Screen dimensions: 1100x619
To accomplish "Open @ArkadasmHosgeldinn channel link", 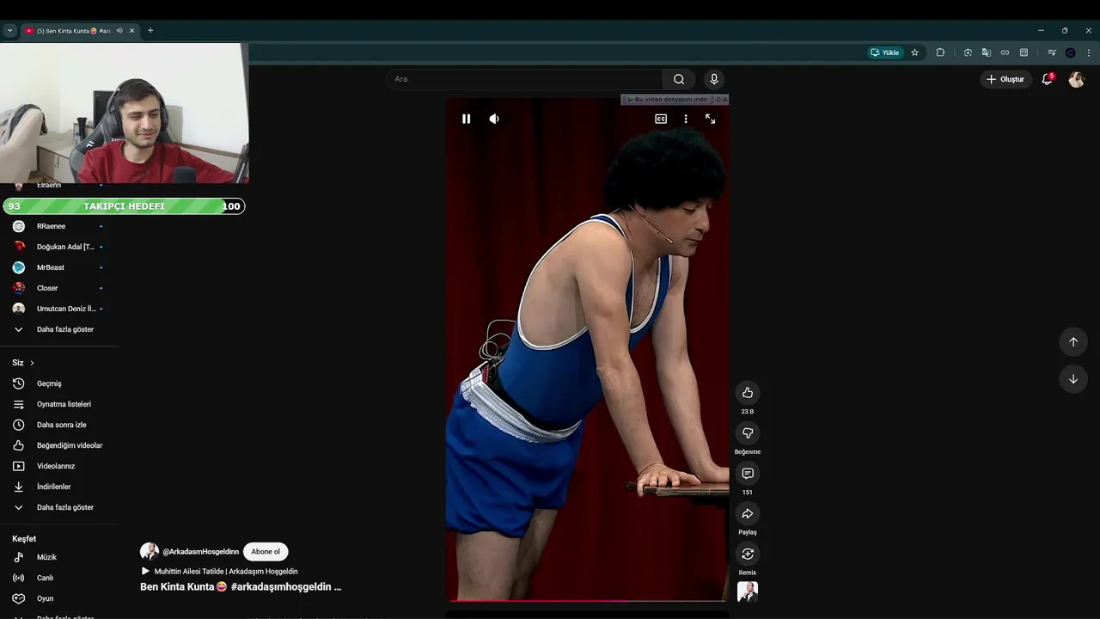I will click(x=200, y=552).
